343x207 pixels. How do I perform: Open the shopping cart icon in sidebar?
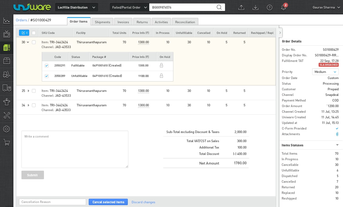[7, 143]
